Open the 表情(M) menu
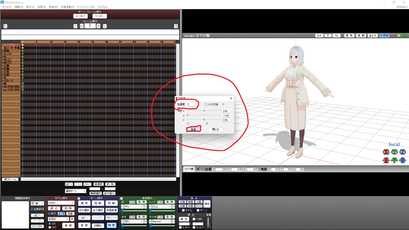Screen dimensions: 409x230 pos(53,7)
